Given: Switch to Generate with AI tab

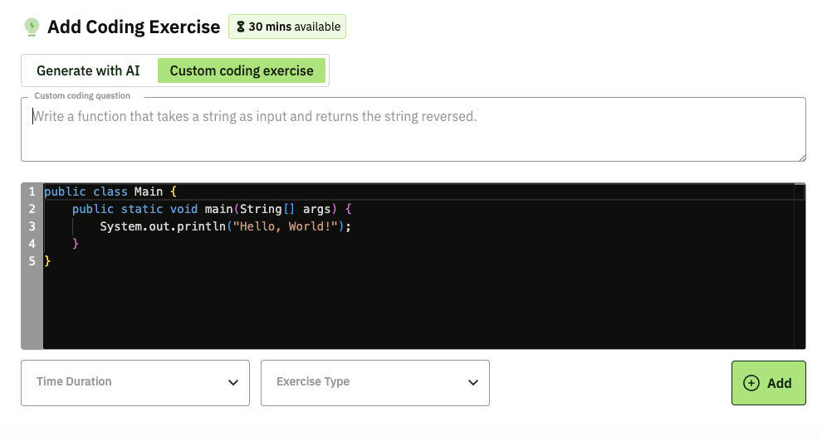Looking at the screenshot, I should tap(88, 70).
